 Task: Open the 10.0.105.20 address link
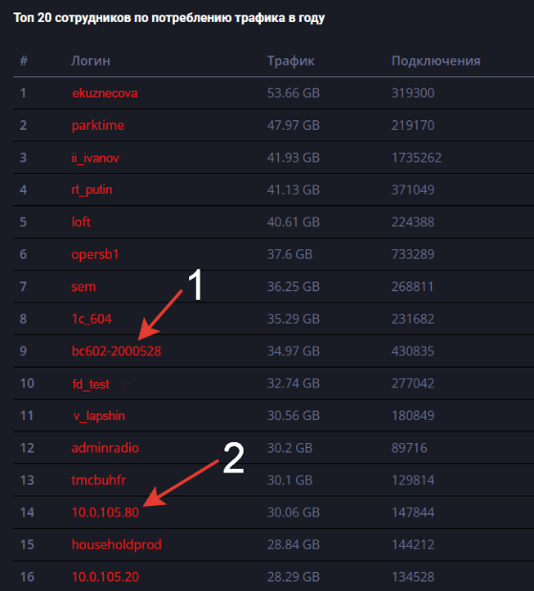pos(105,577)
